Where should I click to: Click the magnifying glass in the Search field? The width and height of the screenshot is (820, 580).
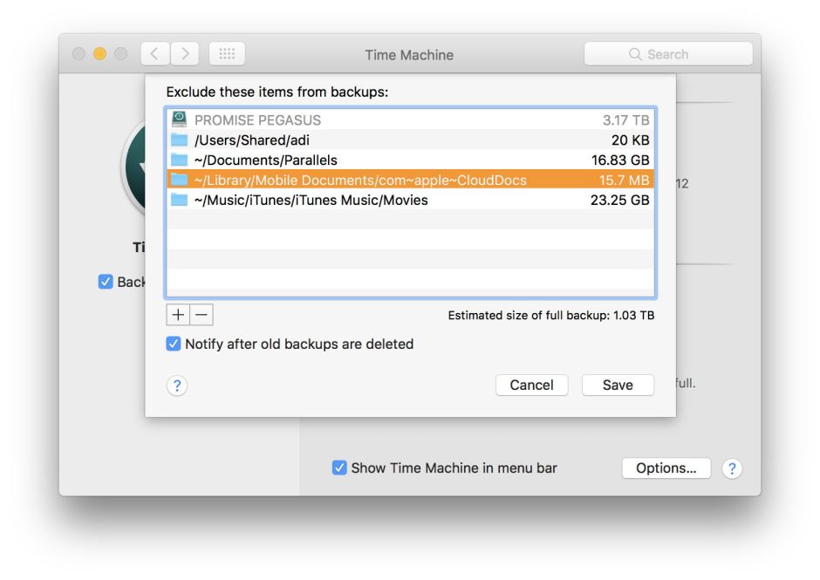tap(635, 53)
